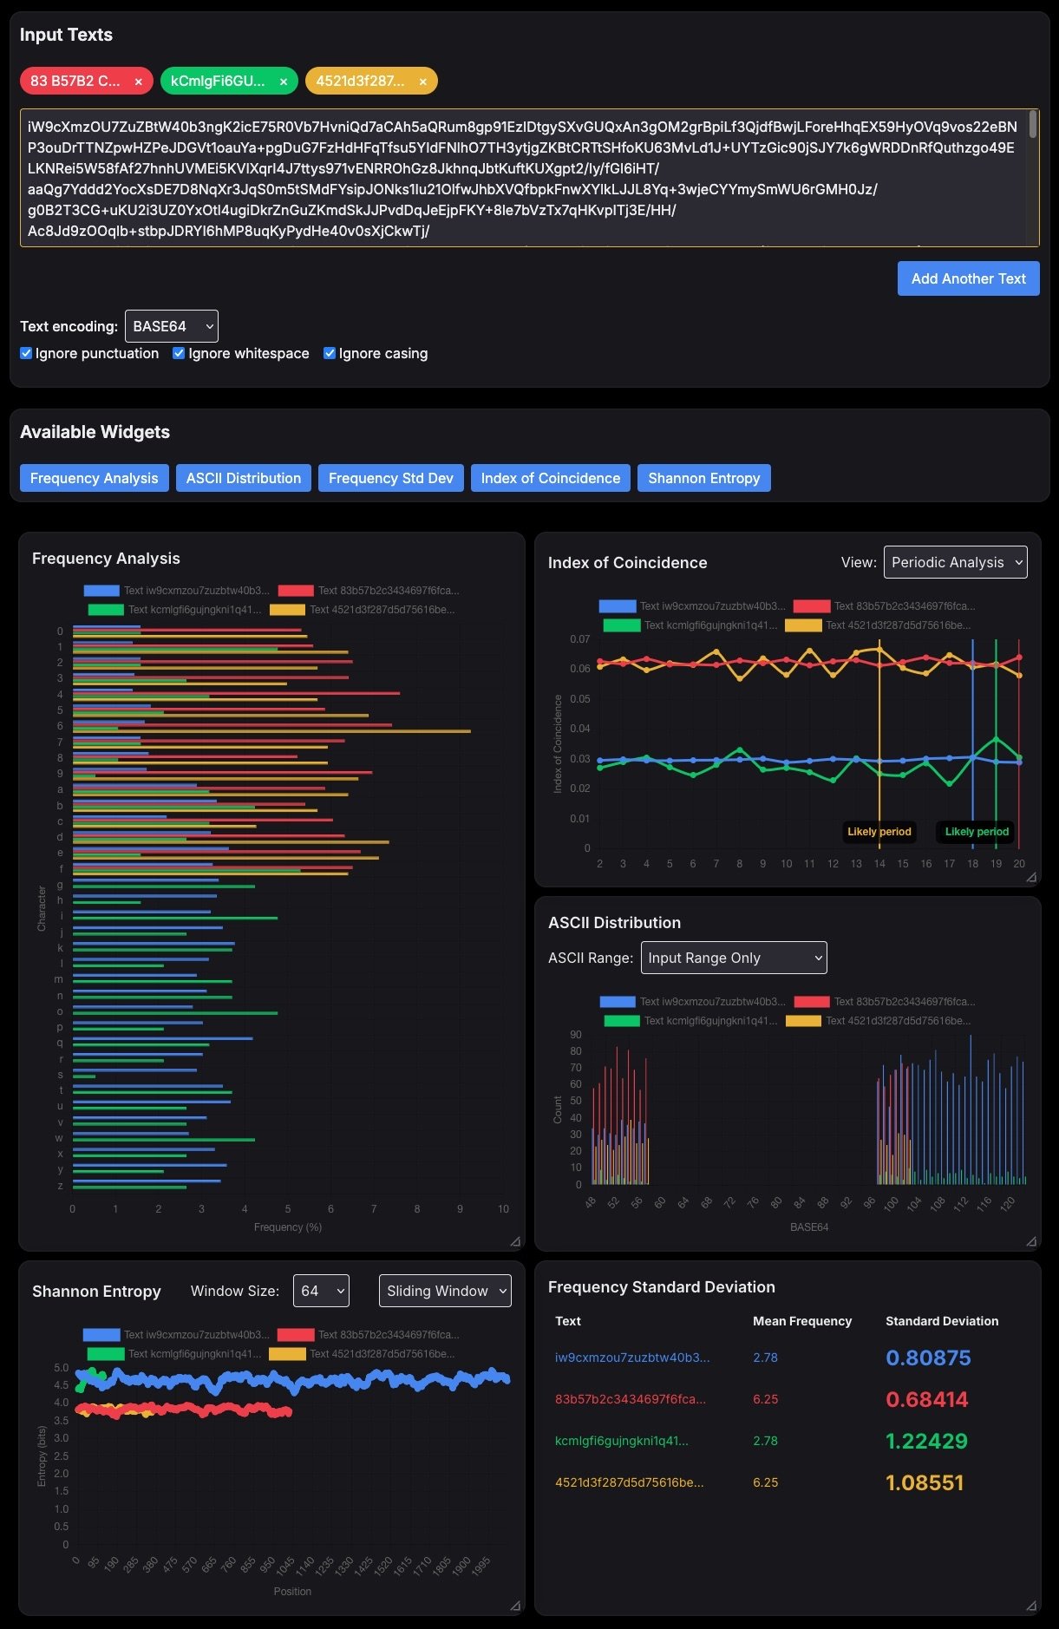Toggle red 83b57b2c legend in Frequency Analysis
The height and width of the screenshot is (1629, 1059).
click(369, 591)
